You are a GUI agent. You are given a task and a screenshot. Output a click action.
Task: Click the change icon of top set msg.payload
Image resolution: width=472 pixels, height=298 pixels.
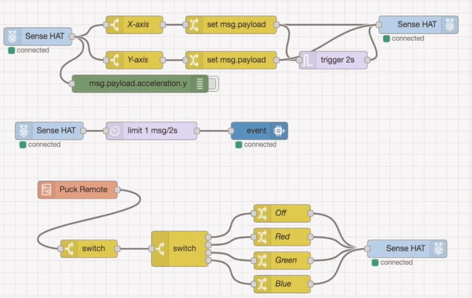194,24
